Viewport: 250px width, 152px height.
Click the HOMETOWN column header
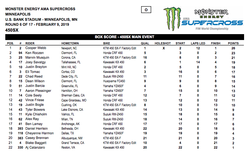tap(70, 43)
